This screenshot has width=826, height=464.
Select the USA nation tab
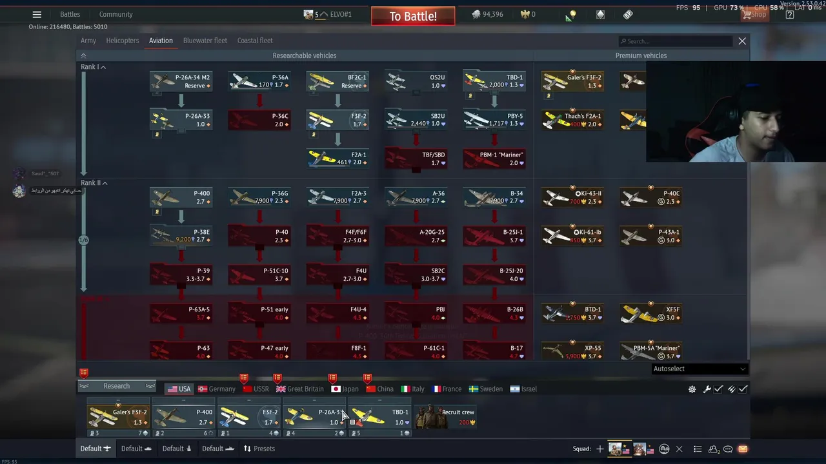click(179, 389)
